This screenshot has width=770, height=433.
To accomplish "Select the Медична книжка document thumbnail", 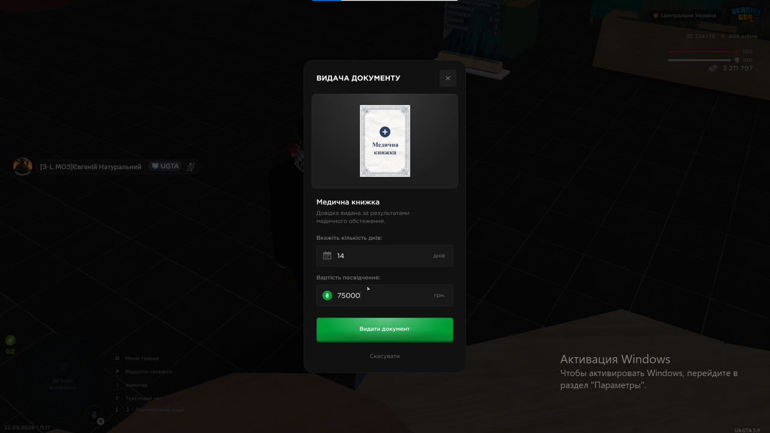I will [x=385, y=141].
